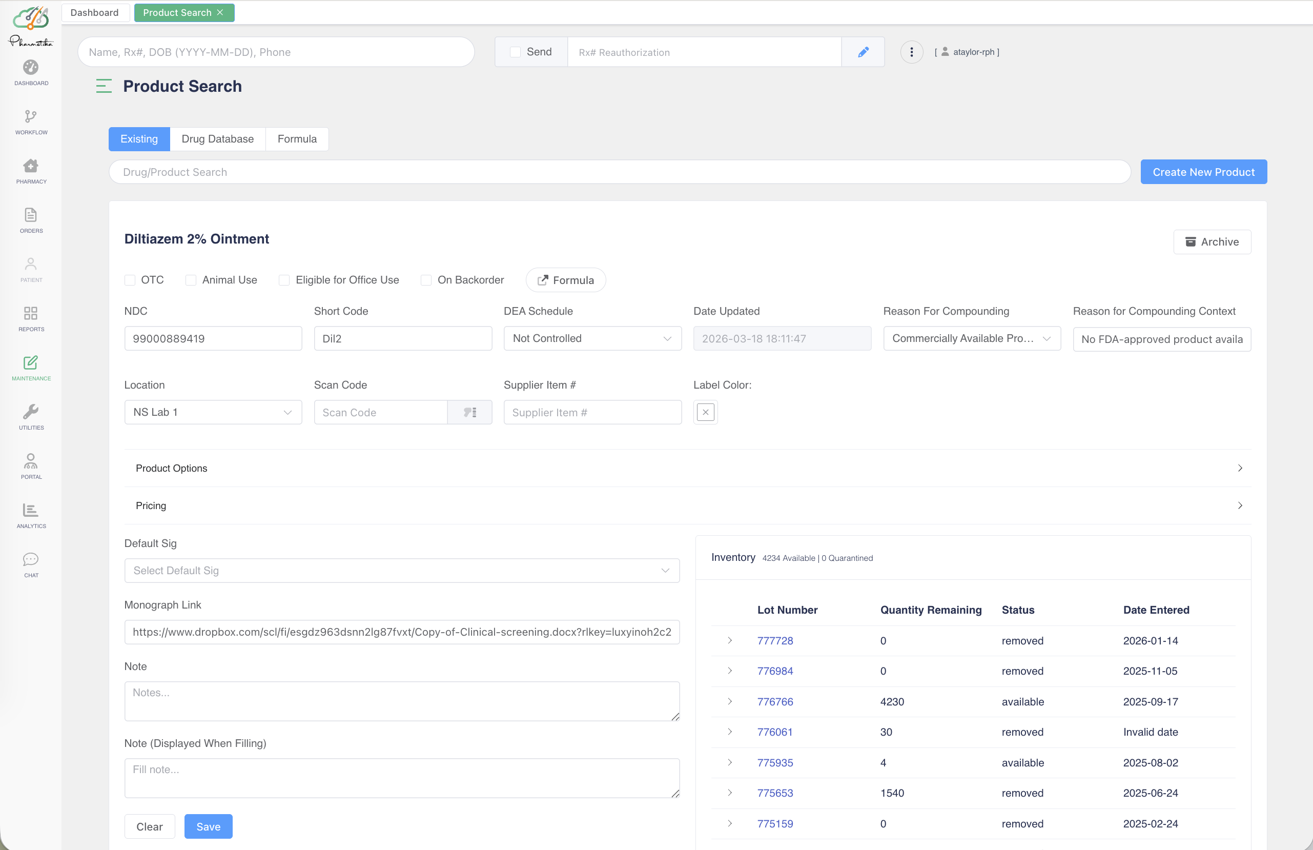The image size is (1313, 850).
Task: Open the three-dot more options menu
Action: pyautogui.click(x=911, y=52)
